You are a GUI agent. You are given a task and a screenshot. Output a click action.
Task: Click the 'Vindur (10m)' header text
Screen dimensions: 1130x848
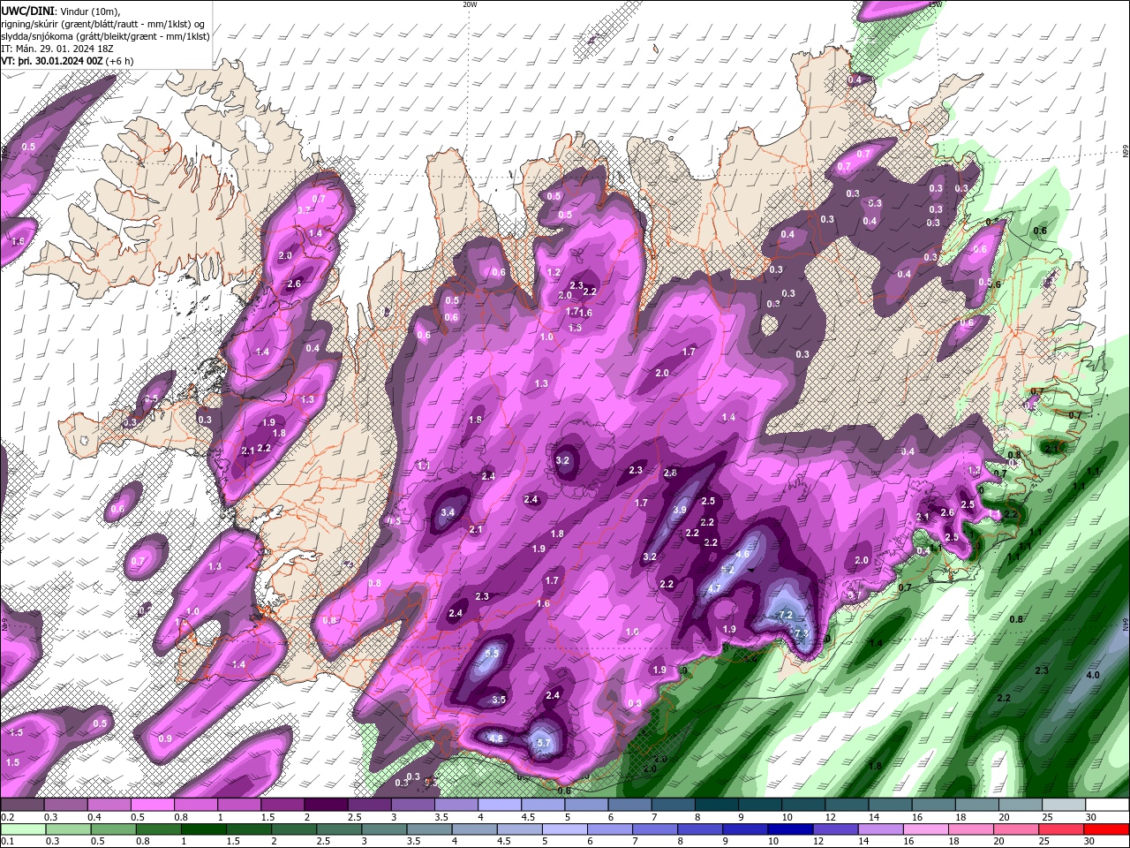tap(89, 11)
